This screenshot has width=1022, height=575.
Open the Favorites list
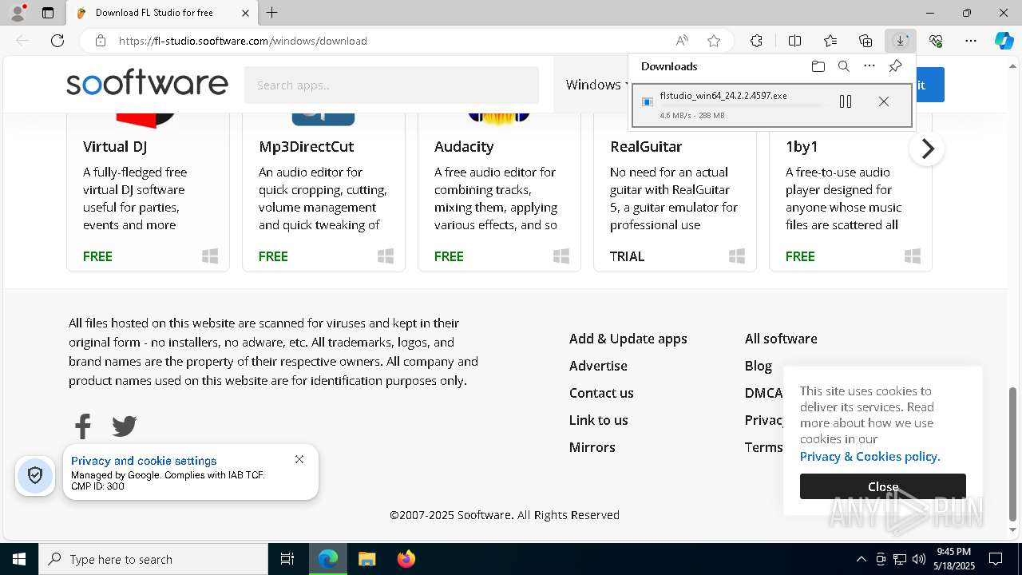[830, 41]
